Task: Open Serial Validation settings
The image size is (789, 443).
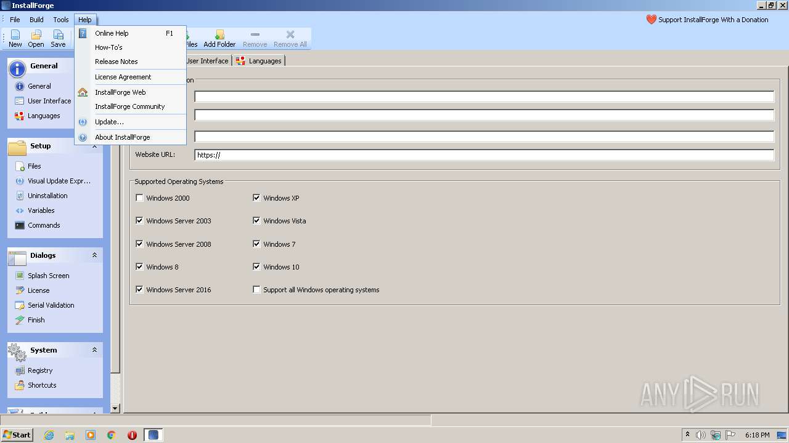Action: [44, 305]
